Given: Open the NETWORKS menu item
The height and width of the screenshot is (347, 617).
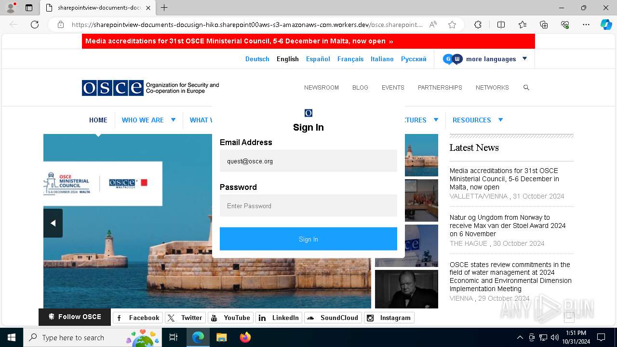Looking at the screenshot, I should click(x=492, y=87).
